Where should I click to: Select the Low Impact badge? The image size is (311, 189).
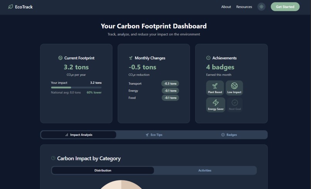[x=234, y=88]
